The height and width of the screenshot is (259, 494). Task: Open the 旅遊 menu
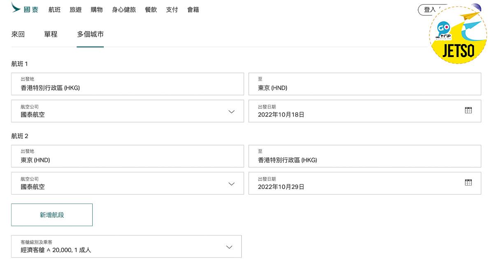[76, 9]
